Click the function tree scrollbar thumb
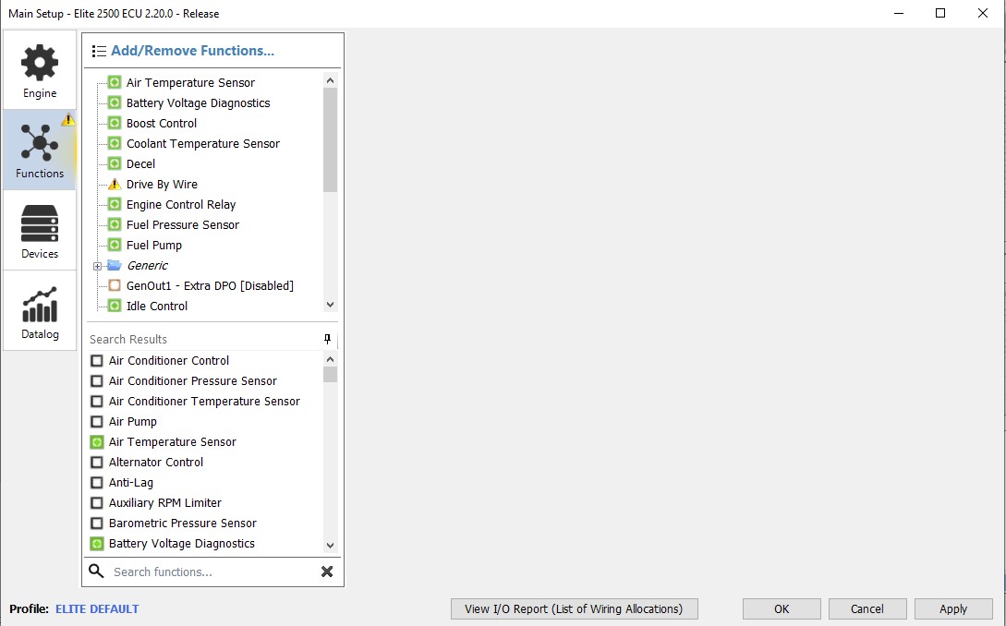This screenshot has height=626, width=1006. [x=331, y=139]
